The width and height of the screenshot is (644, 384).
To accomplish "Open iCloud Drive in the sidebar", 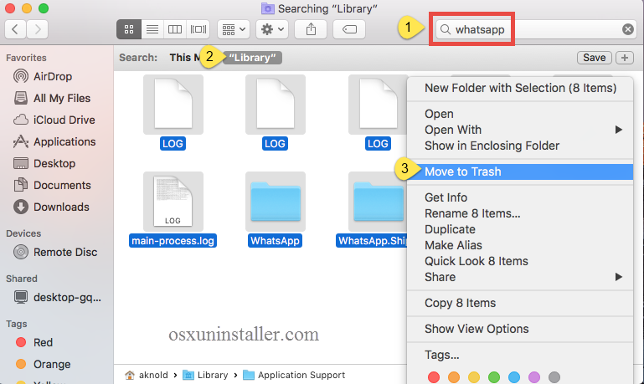I will (54, 120).
